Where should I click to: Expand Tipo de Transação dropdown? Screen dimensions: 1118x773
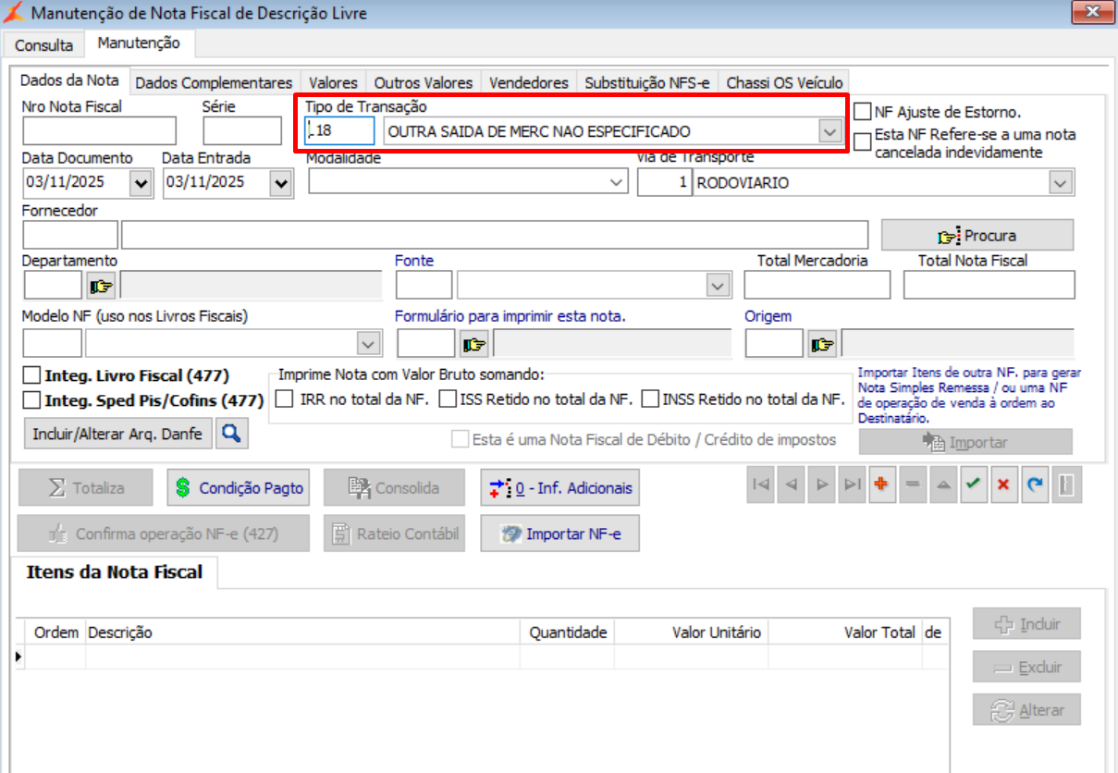[x=829, y=131]
